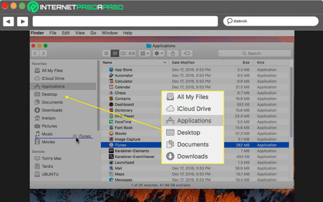Go back in Finder window

click(35, 53)
